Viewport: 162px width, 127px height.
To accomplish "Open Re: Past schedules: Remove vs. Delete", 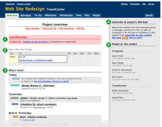I will 51,81.
